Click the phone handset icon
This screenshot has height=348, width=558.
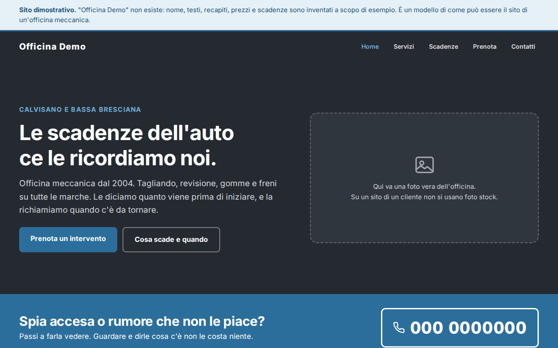click(399, 328)
